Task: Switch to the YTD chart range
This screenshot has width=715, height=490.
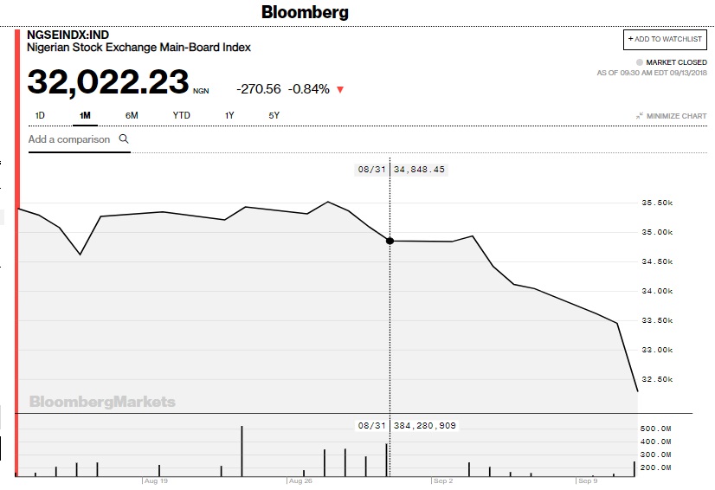Action: coord(181,115)
